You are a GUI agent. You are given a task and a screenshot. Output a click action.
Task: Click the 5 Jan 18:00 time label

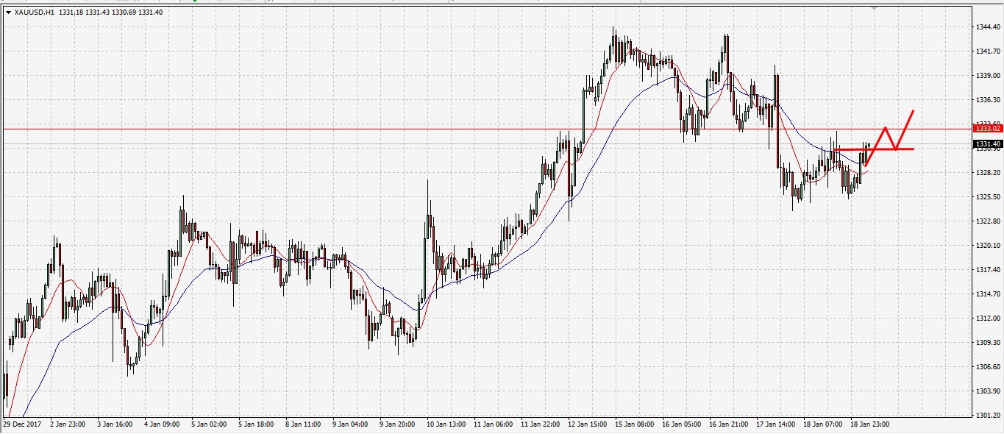(256, 424)
